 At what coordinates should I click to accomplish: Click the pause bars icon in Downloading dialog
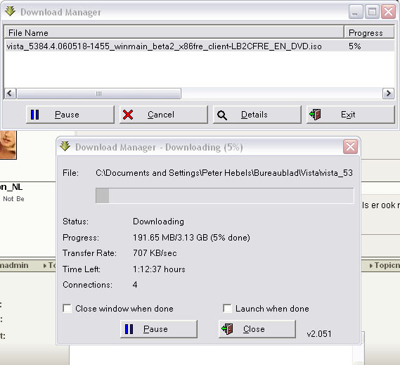point(129,329)
